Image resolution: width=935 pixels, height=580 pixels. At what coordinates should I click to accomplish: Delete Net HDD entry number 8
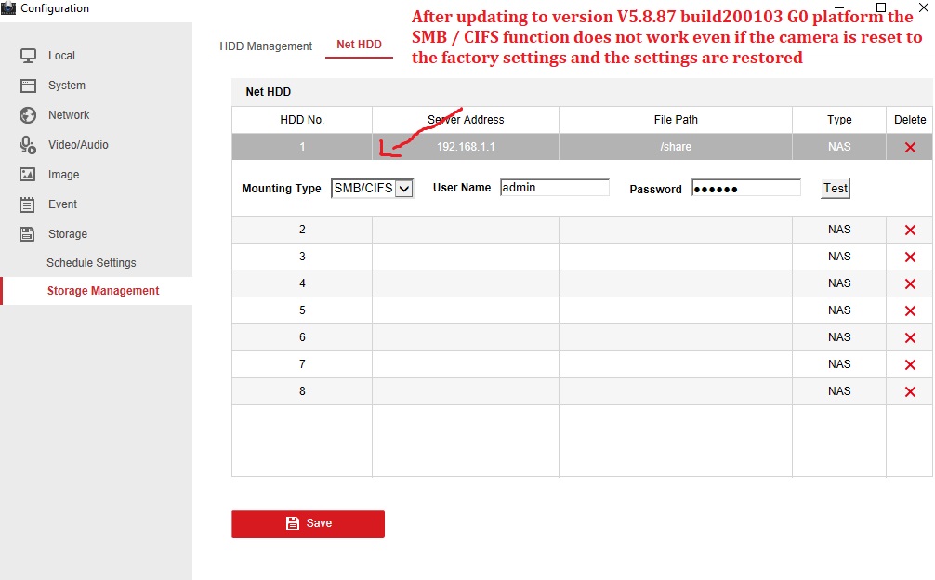coord(910,391)
